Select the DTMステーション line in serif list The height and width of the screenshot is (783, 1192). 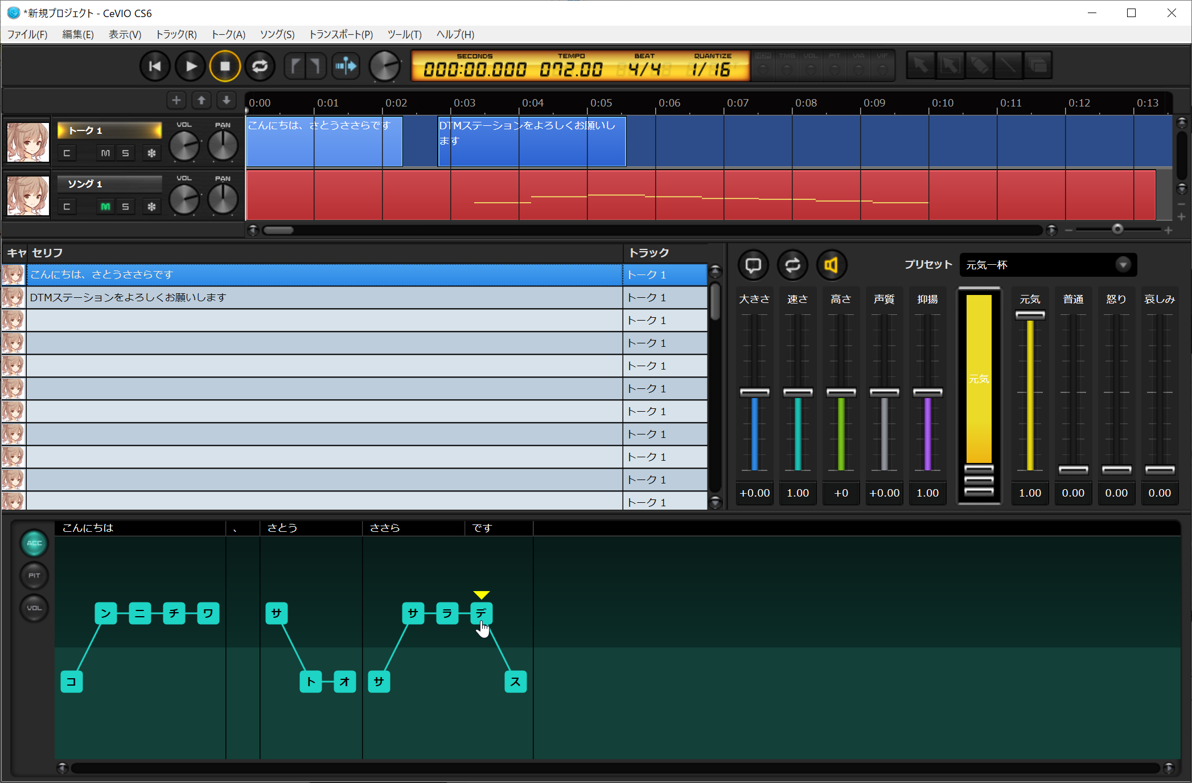pos(324,297)
